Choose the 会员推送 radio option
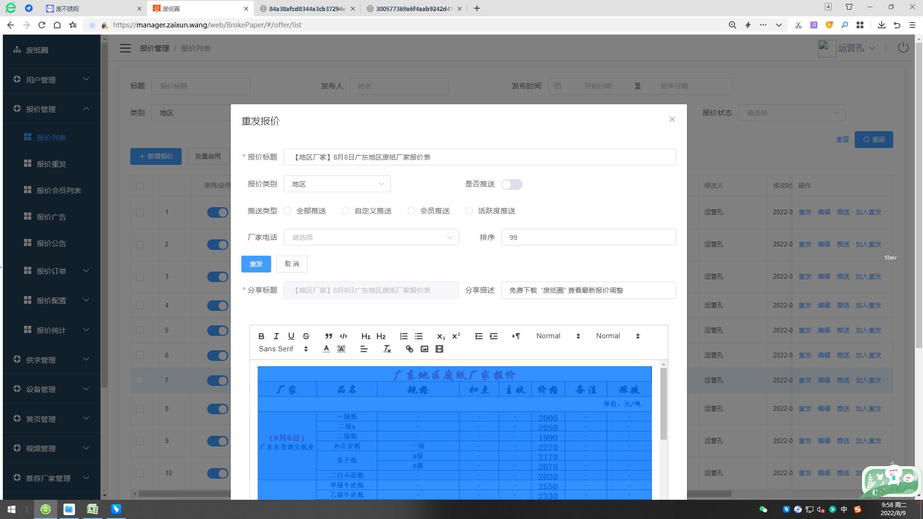This screenshot has width=923, height=519. [x=411, y=211]
